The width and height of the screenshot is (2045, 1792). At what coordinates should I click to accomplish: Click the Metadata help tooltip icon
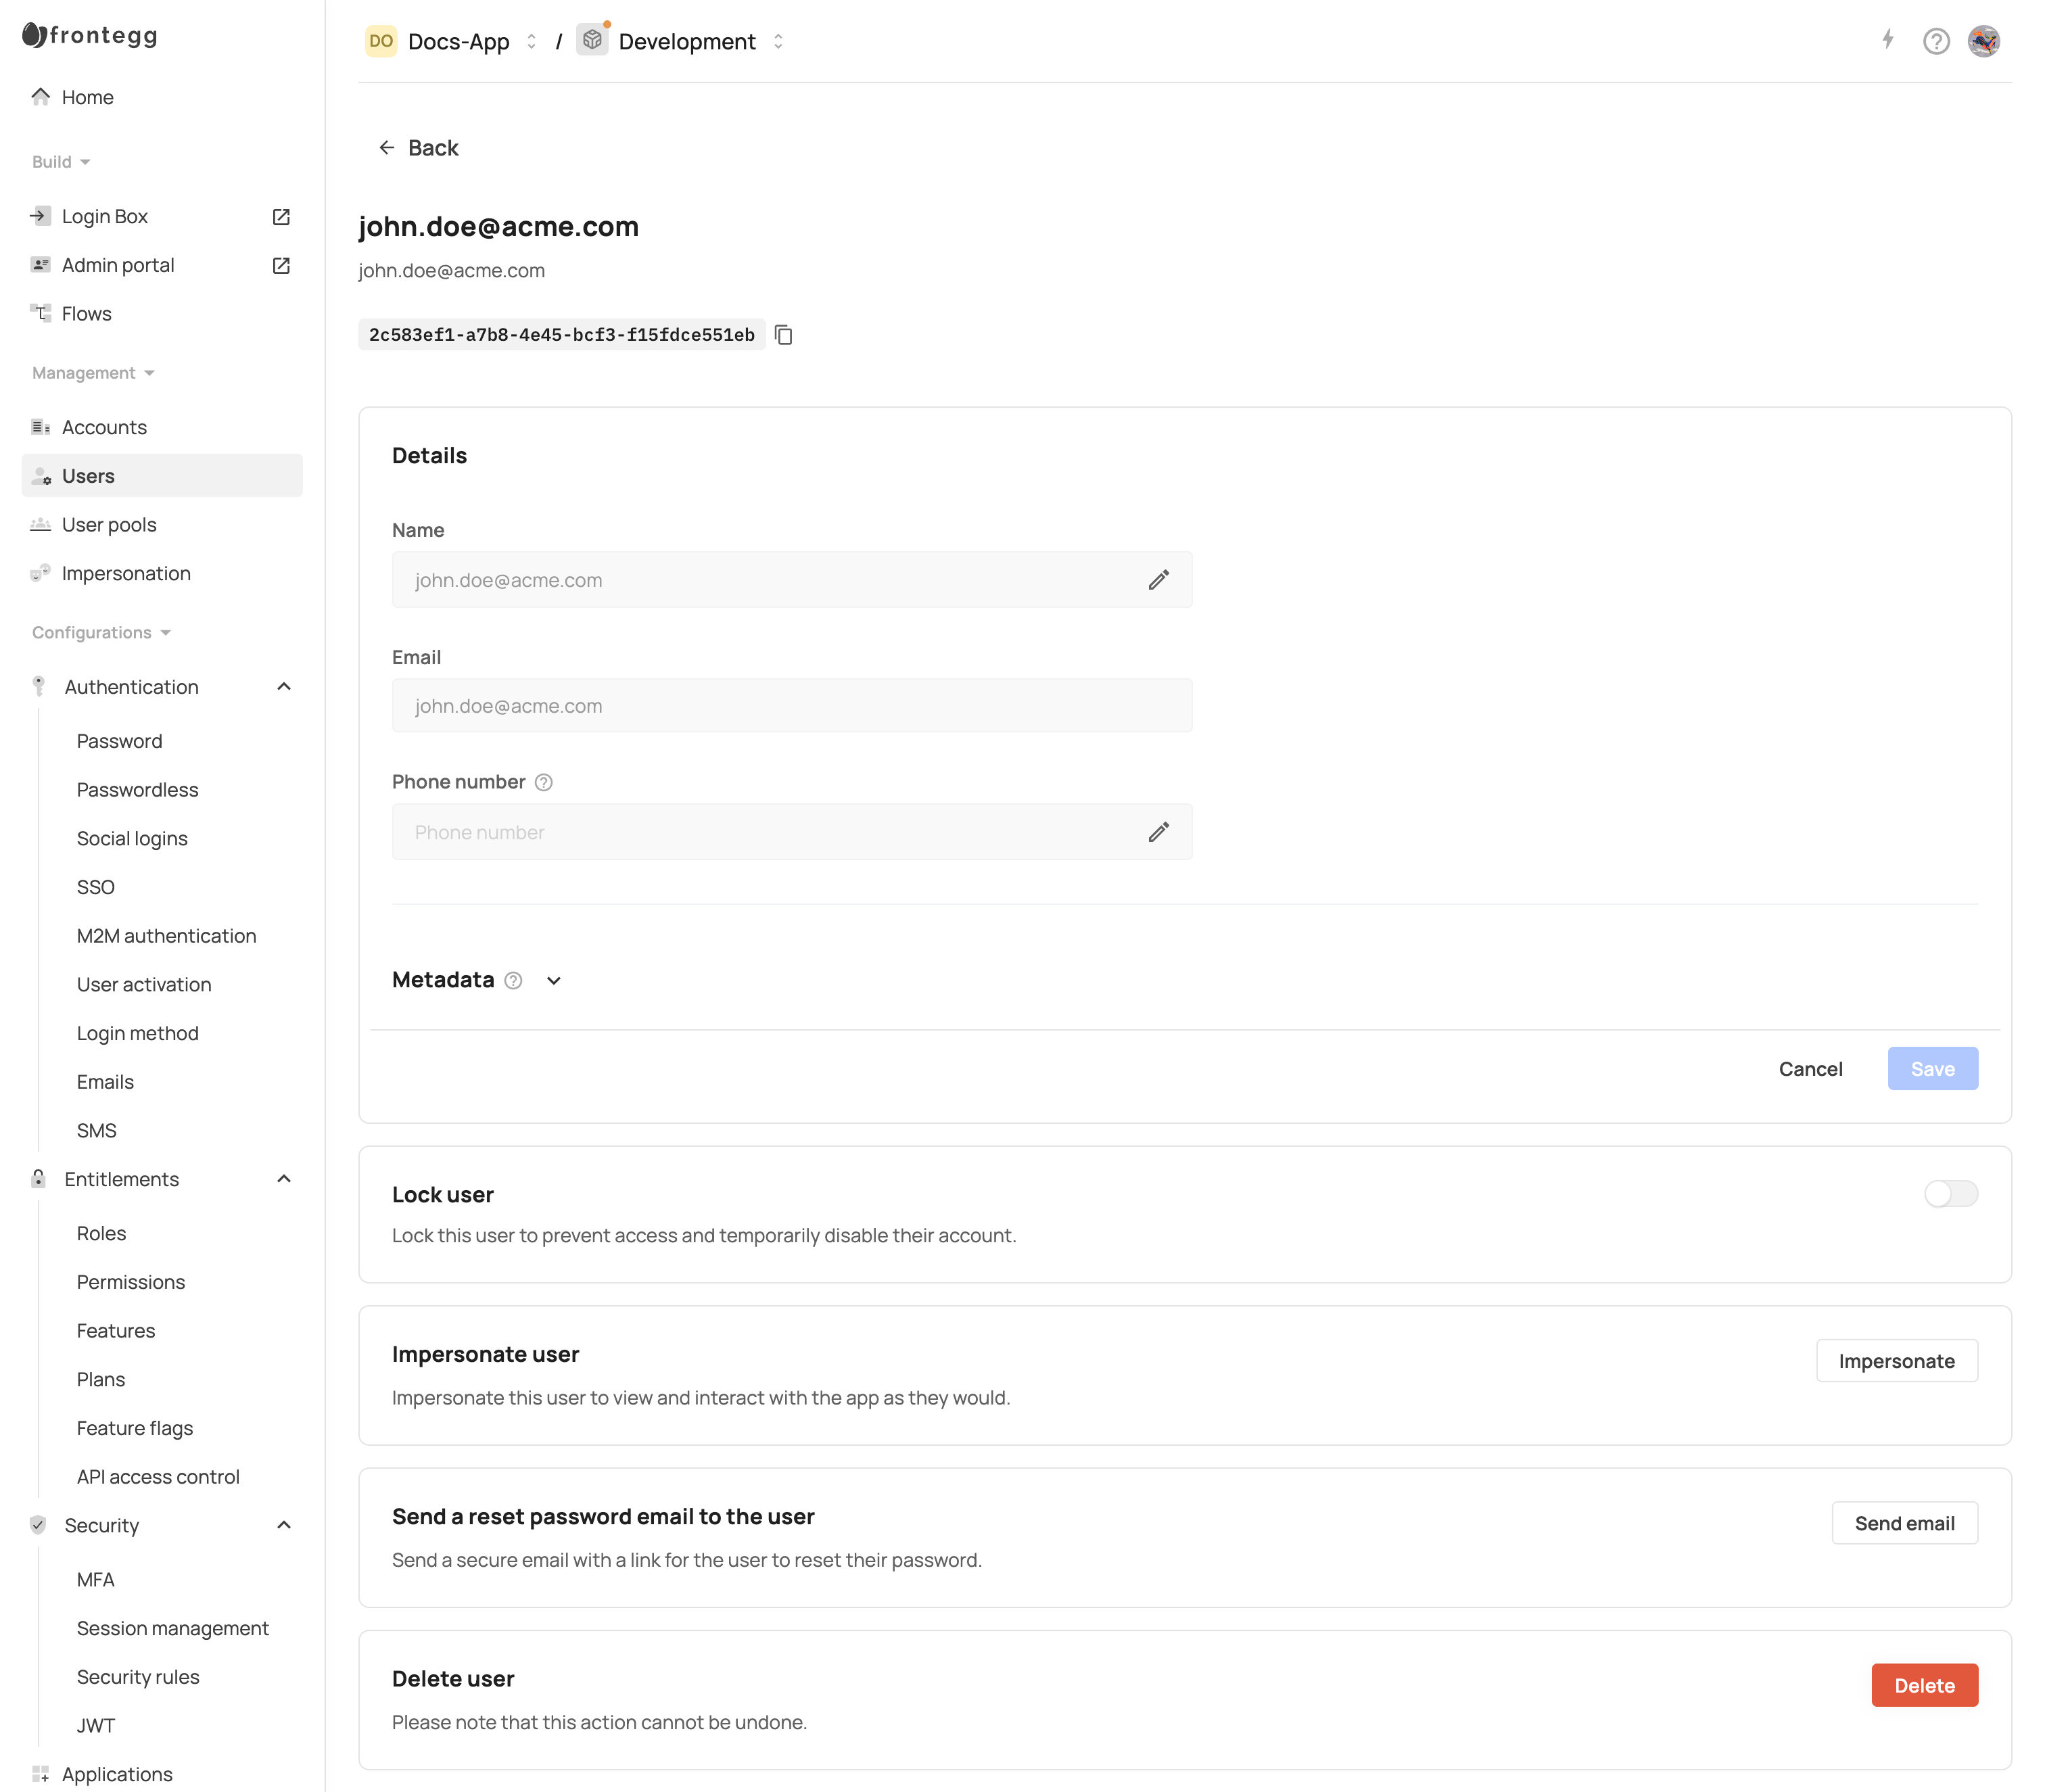click(x=513, y=980)
